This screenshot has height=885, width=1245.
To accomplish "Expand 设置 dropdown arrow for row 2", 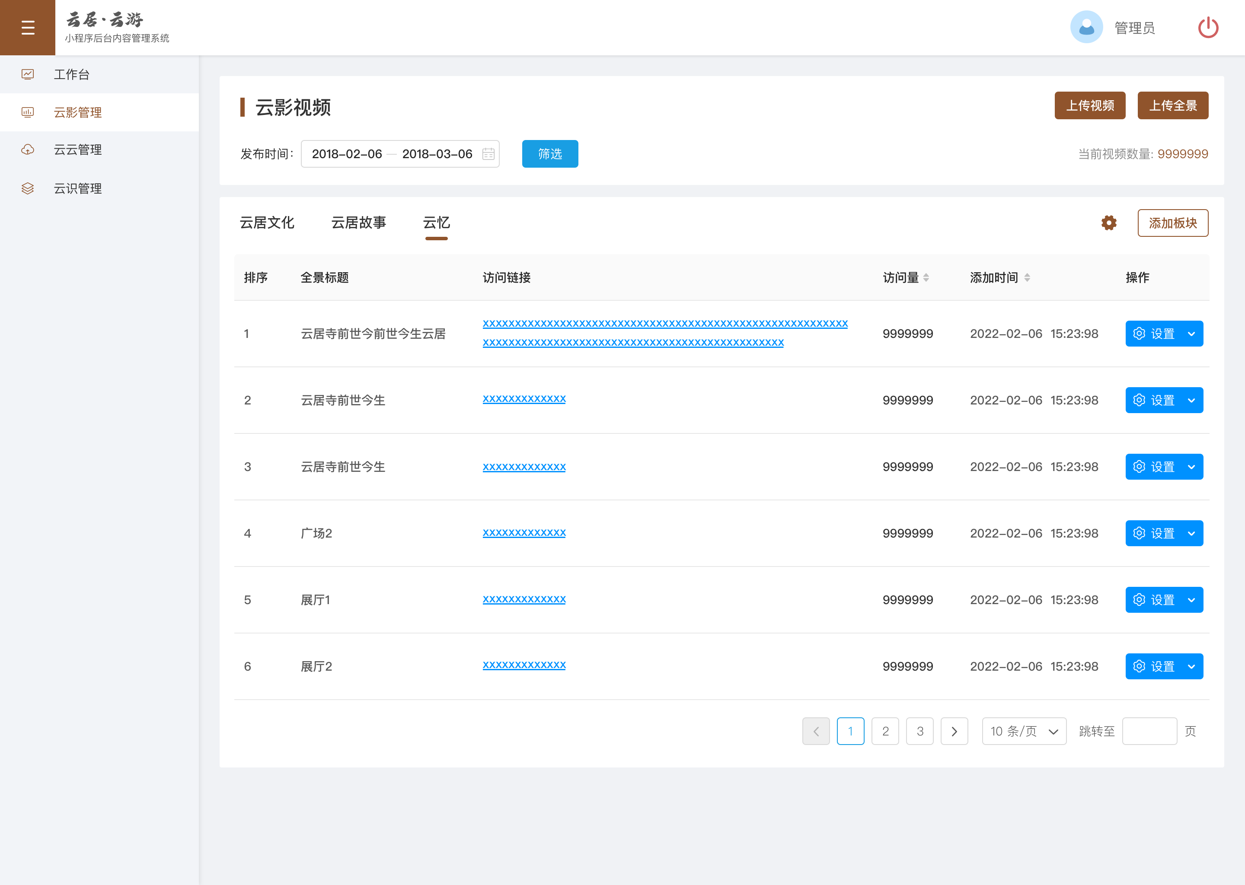I will coord(1191,400).
